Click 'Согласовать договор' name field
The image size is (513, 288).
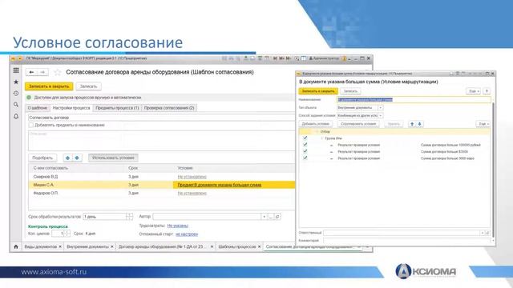(161, 118)
